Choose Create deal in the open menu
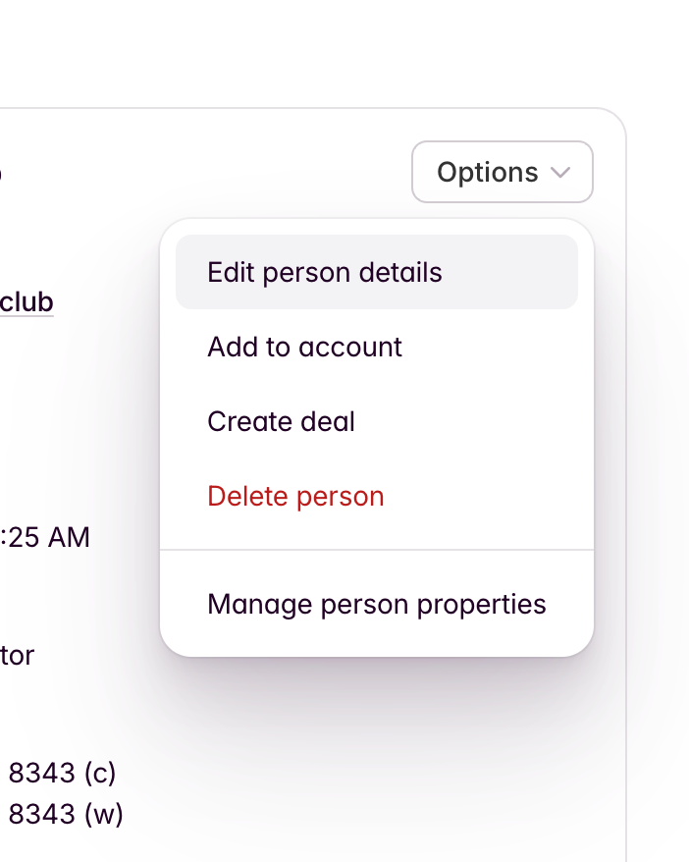This screenshot has width=689, height=862. [x=281, y=421]
